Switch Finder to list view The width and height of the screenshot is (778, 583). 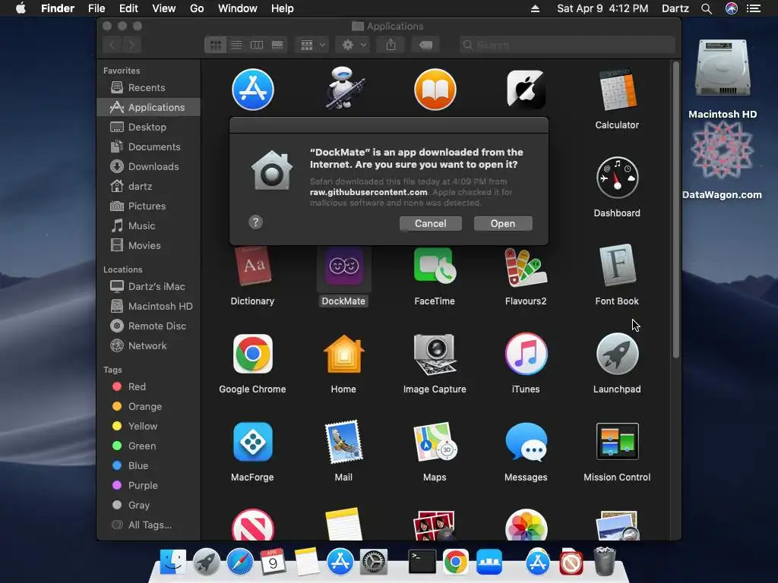click(x=236, y=45)
